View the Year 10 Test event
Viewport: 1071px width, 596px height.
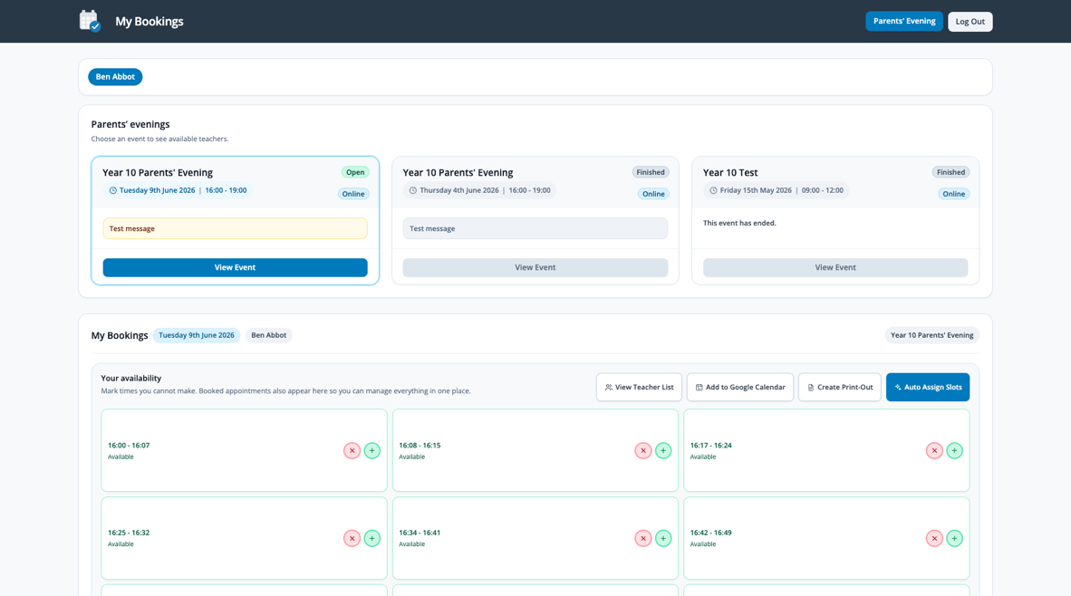point(835,267)
